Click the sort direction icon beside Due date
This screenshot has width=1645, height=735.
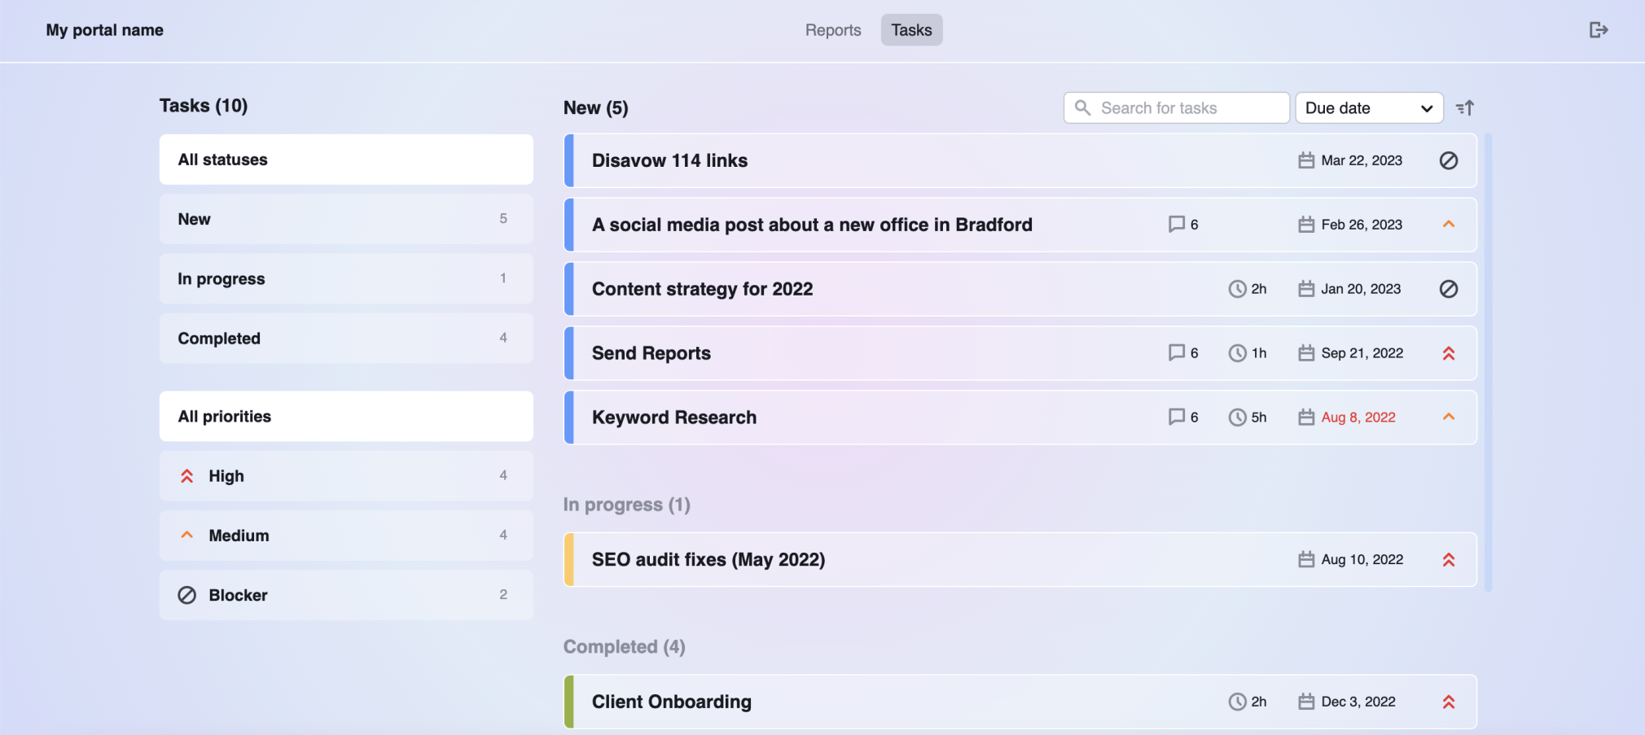1465,107
